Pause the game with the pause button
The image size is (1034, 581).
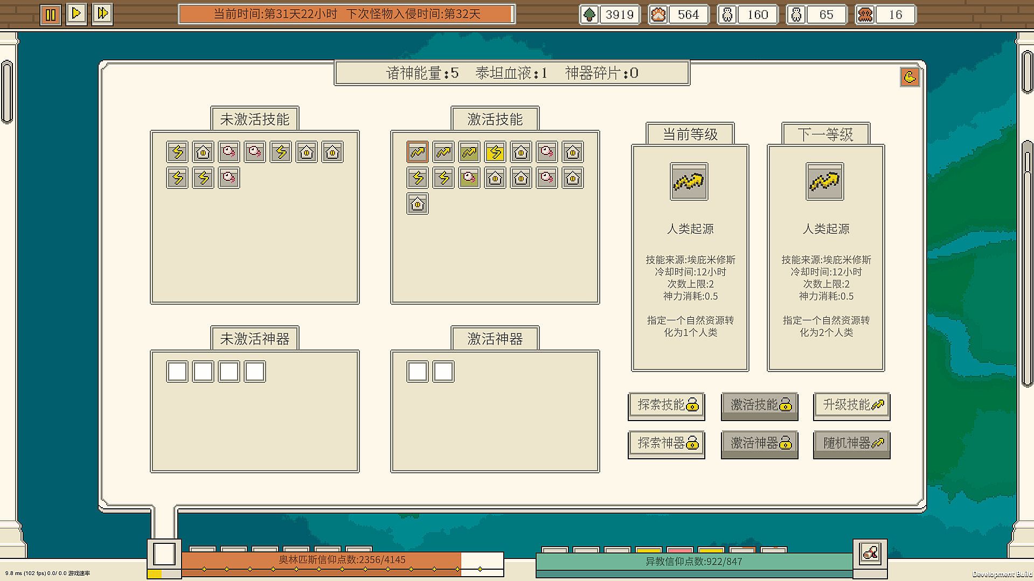click(x=51, y=15)
